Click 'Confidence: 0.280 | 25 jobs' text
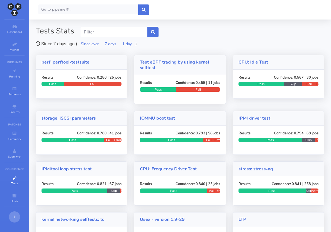The image size is (331, 232). (x=99, y=77)
